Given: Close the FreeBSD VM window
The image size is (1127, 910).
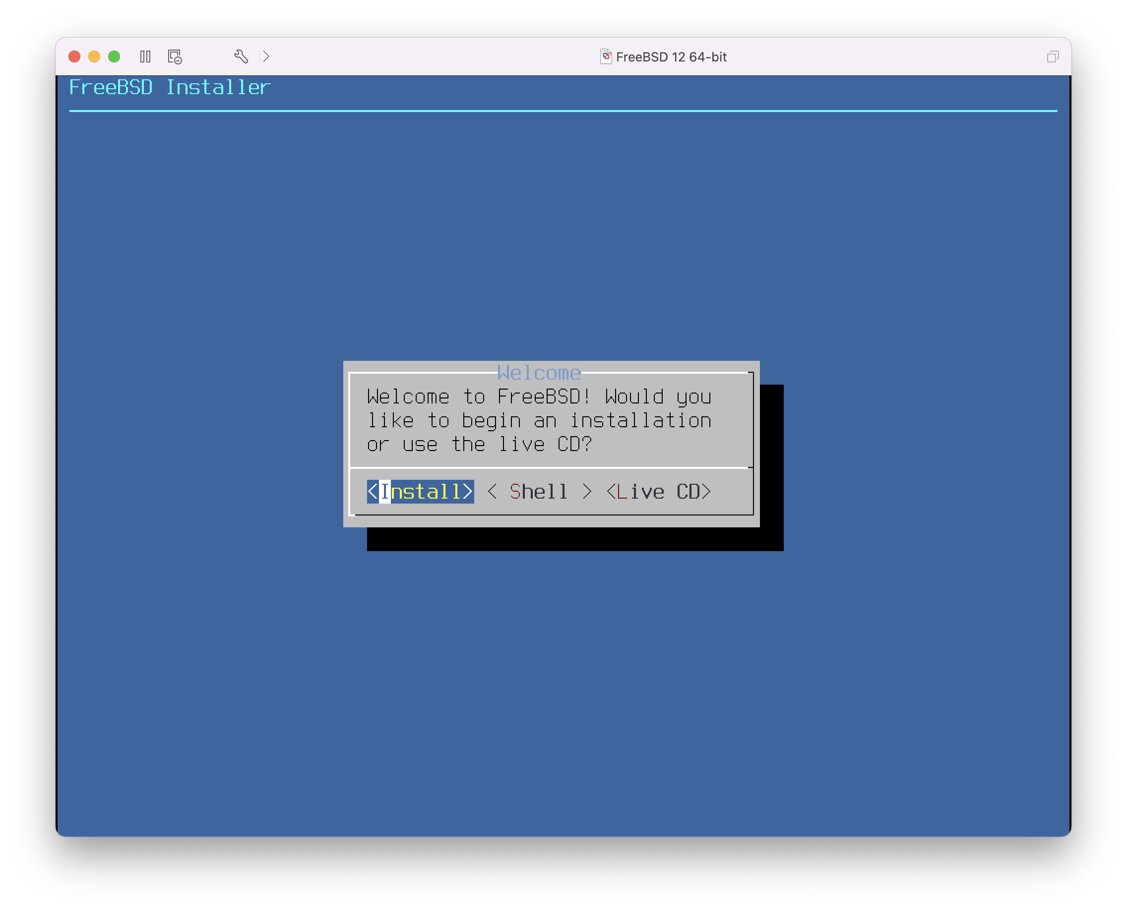Looking at the screenshot, I should (74, 57).
